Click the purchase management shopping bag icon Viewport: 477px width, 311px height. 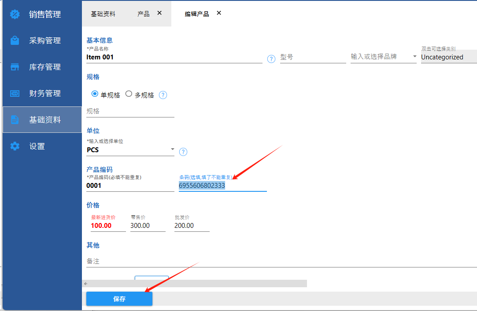[x=15, y=40]
